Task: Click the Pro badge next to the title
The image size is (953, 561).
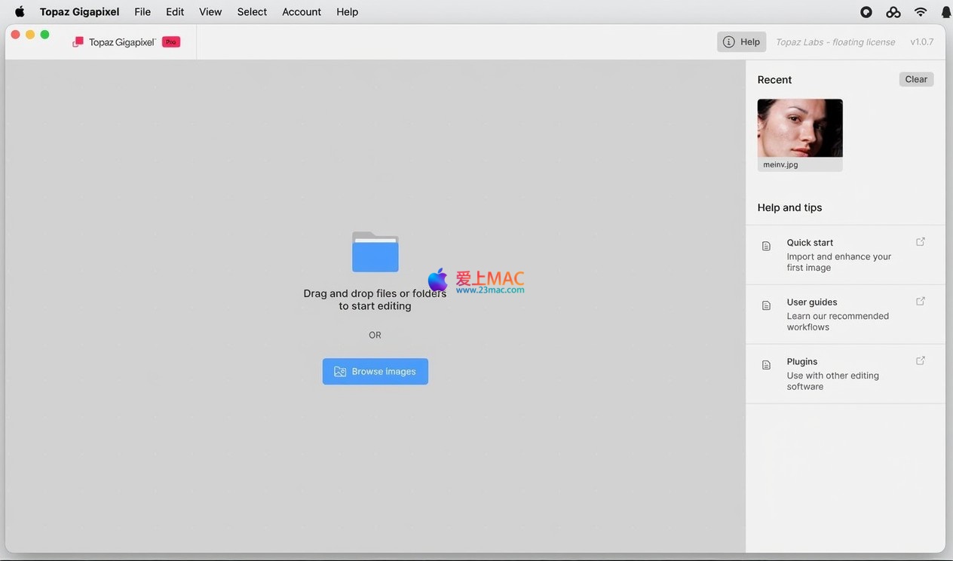Action: pyautogui.click(x=171, y=42)
